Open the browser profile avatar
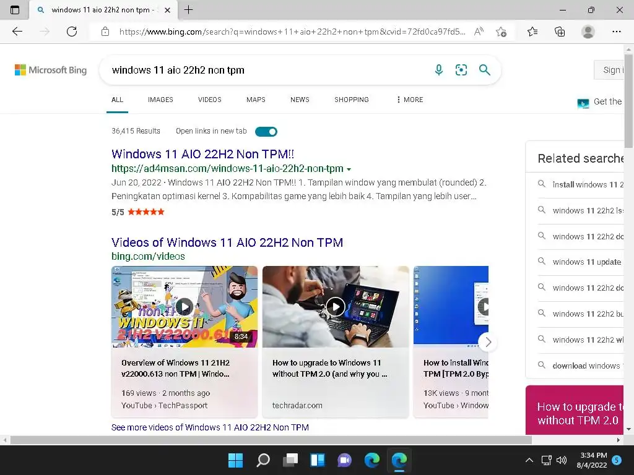This screenshot has height=475, width=634. pos(588,32)
